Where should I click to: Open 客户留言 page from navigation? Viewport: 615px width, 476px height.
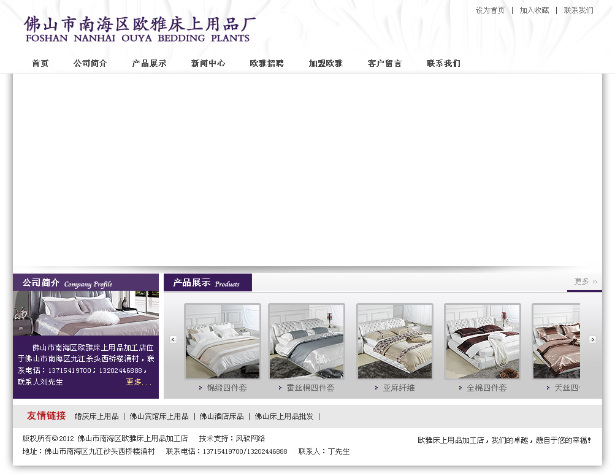tap(384, 63)
